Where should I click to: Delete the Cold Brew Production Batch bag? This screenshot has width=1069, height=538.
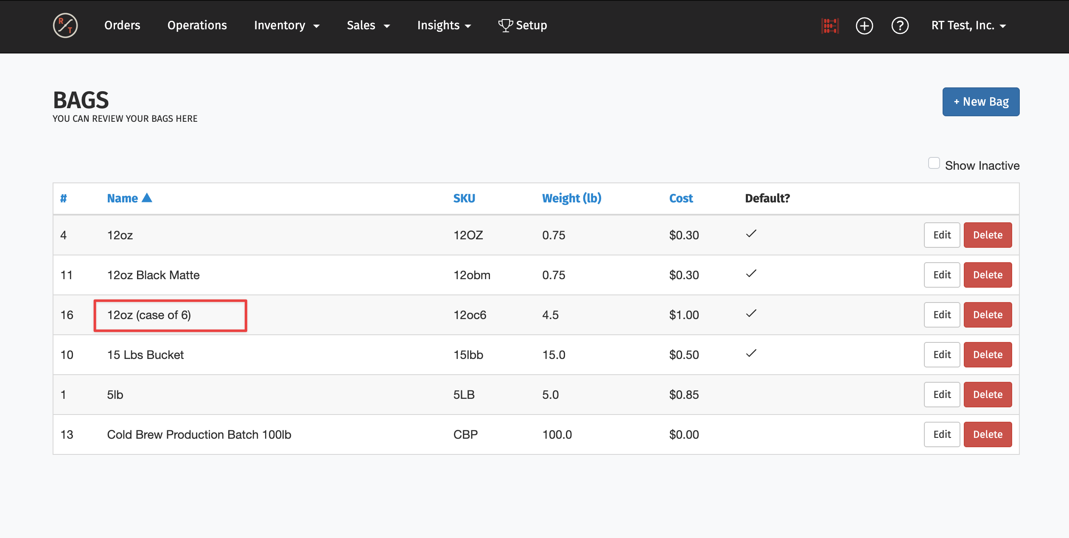click(988, 434)
